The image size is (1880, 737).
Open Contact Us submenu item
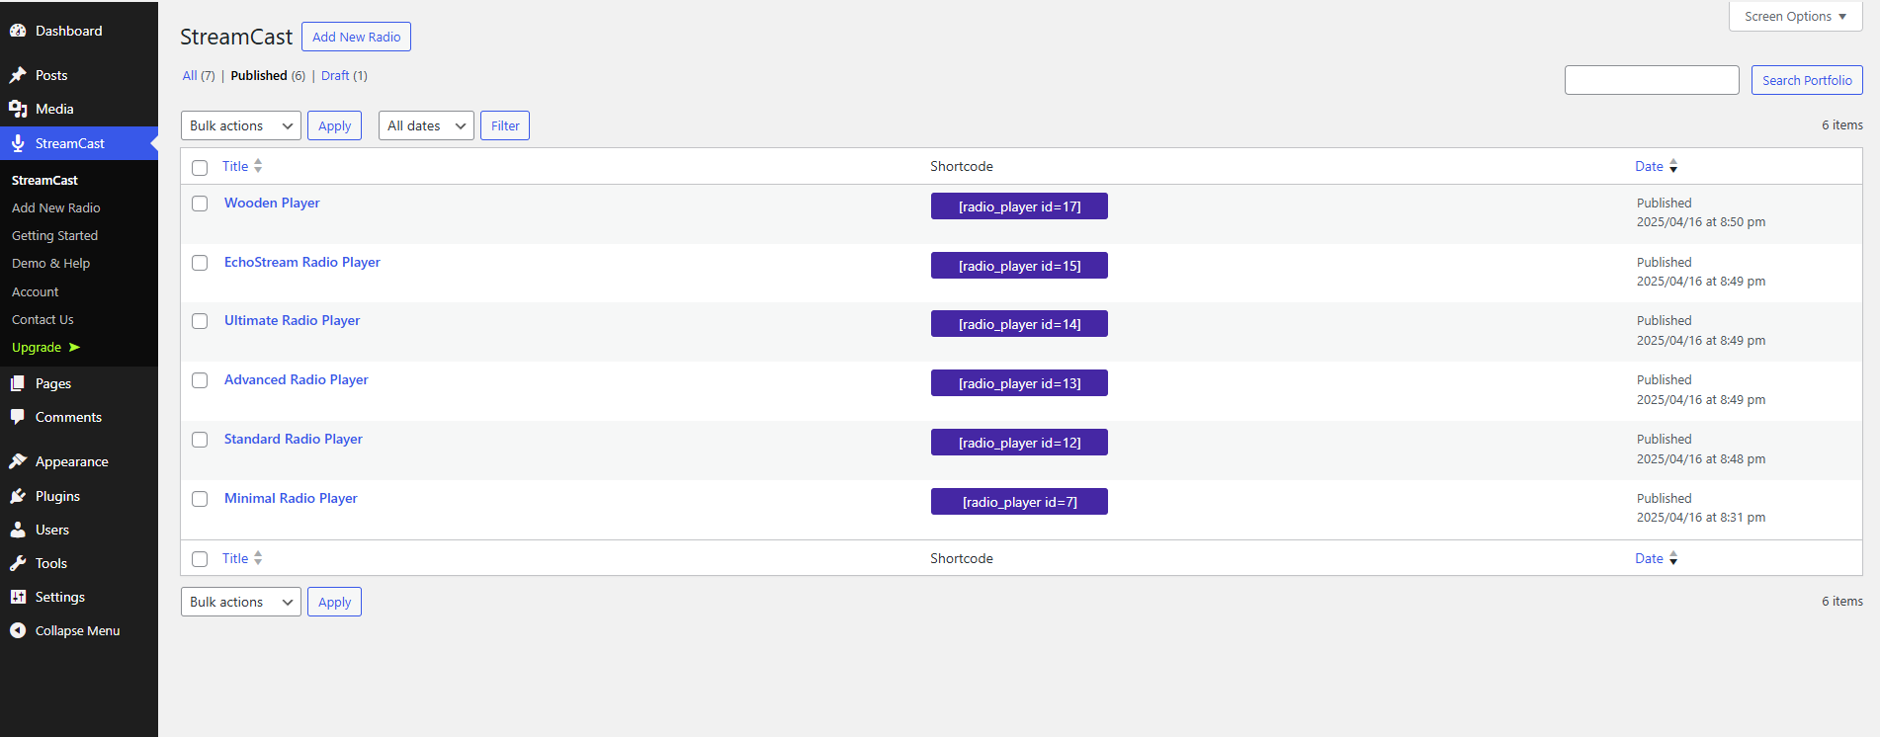[x=43, y=319]
